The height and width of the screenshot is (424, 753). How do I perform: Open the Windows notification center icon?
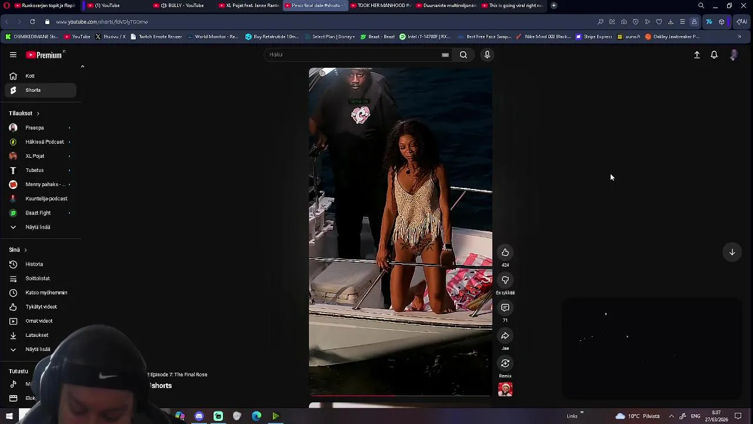click(x=738, y=416)
